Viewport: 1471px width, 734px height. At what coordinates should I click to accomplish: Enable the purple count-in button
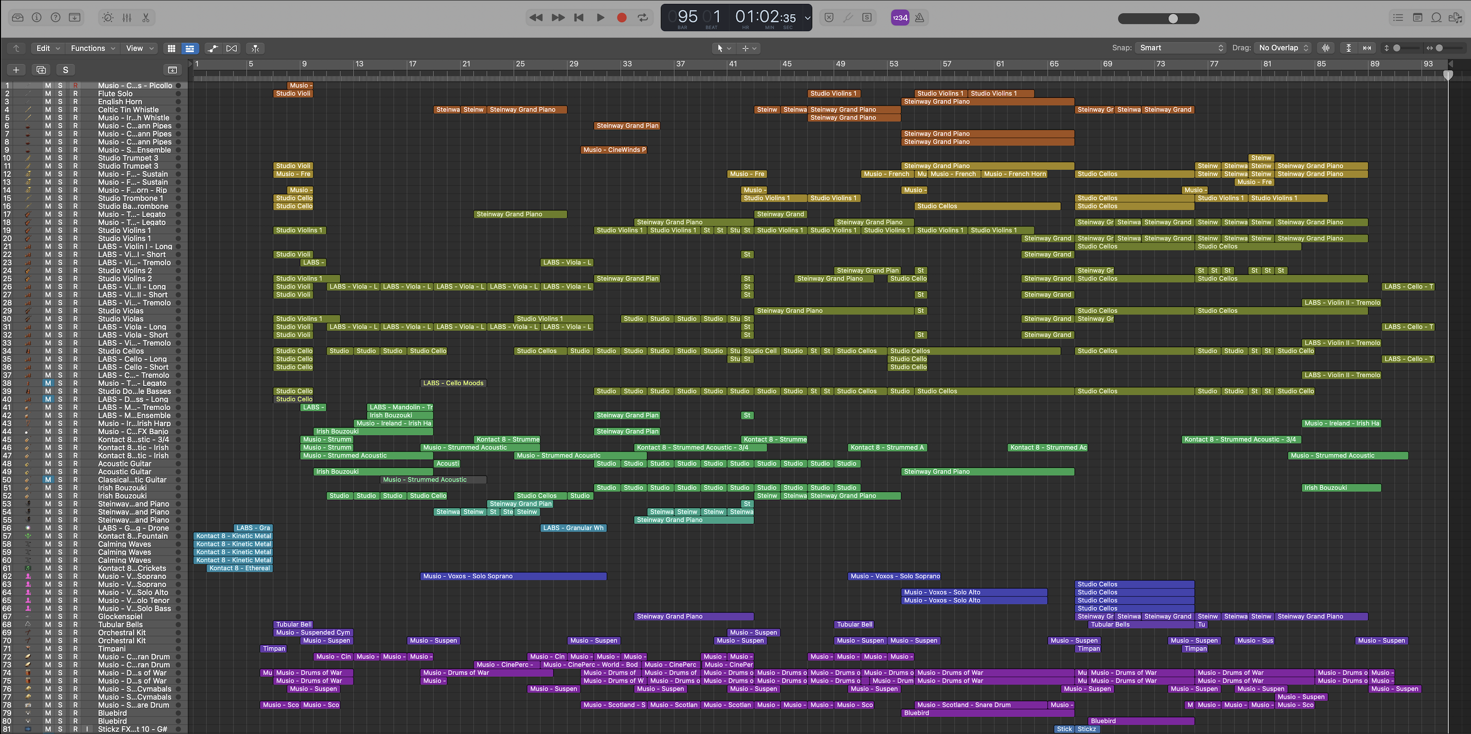(x=900, y=18)
